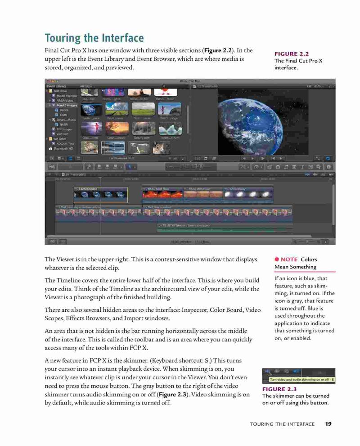Select the Model Railroad event
The height and width of the screenshot is (446, 360).
tap(64, 96)
